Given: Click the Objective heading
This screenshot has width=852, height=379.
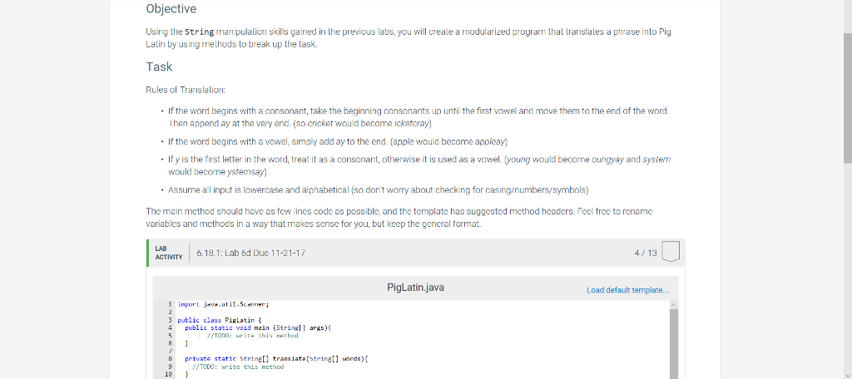Looking at the screenshot, I should click(171, 9).
